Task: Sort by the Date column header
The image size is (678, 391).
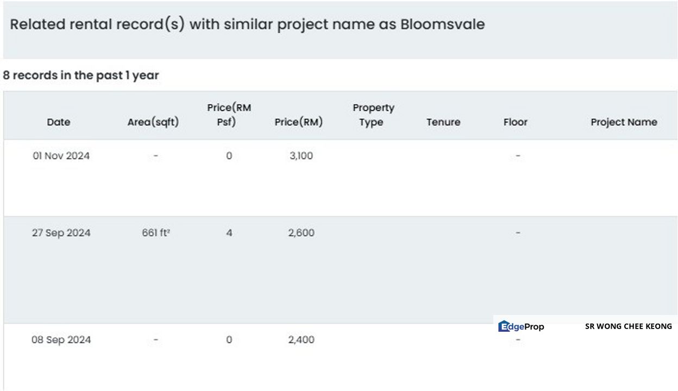Action: 59,122
